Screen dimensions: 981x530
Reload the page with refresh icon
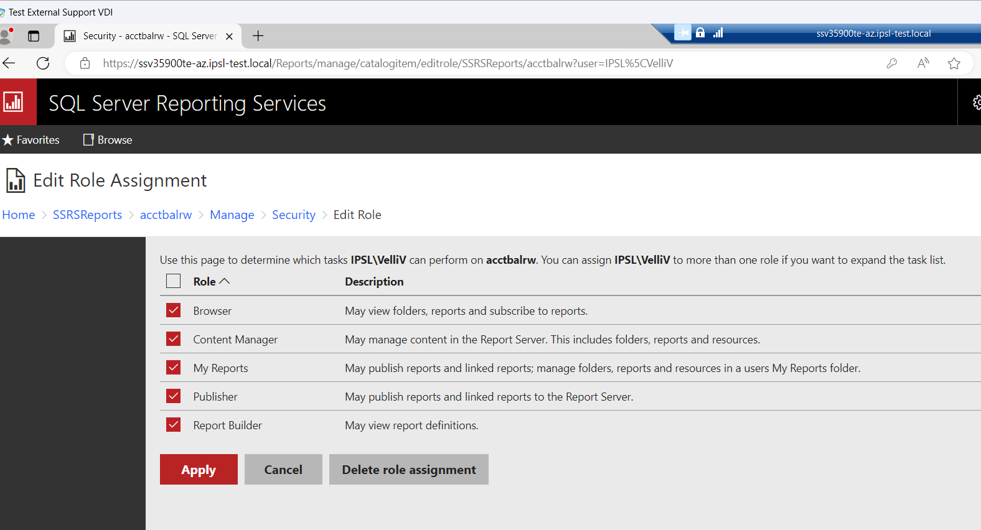coord(43,63)
